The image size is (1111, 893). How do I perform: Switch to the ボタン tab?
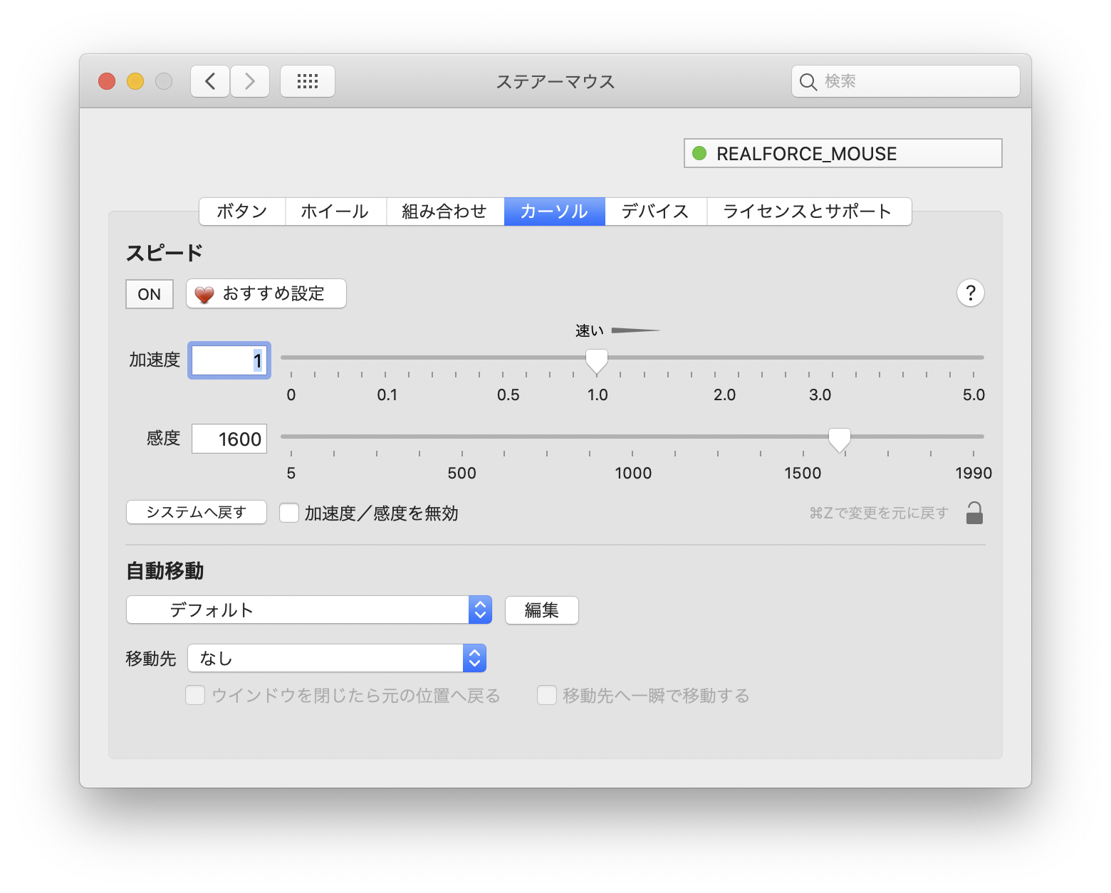click(242, 211)
